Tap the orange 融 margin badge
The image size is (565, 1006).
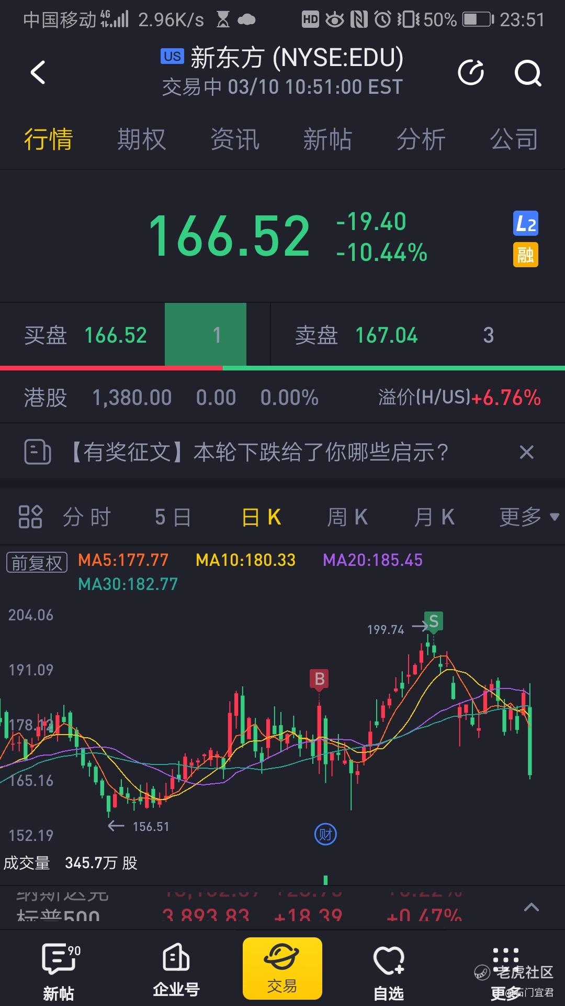pos(525,255)
